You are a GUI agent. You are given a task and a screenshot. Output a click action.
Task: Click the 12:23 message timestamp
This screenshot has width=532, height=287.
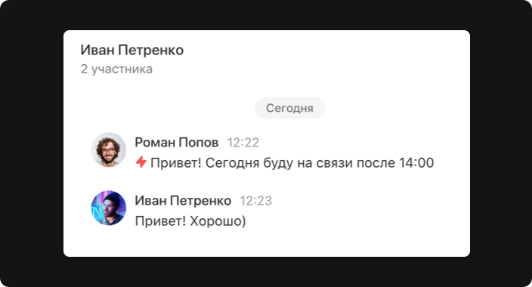[x=256, y=201]
